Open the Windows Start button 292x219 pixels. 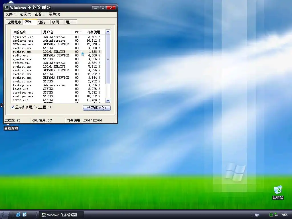pos(5,215)
